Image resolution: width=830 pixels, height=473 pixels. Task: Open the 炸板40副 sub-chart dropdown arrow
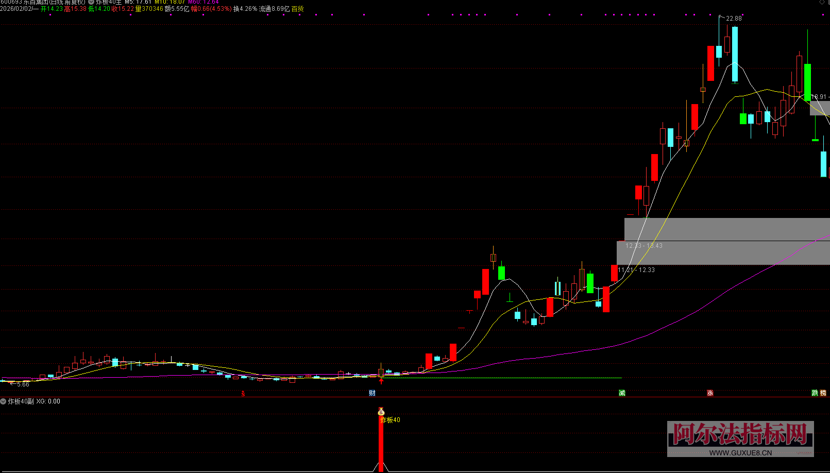click(4, 401)
